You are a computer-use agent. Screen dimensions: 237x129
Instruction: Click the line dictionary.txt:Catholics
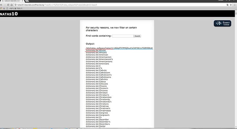97,79
